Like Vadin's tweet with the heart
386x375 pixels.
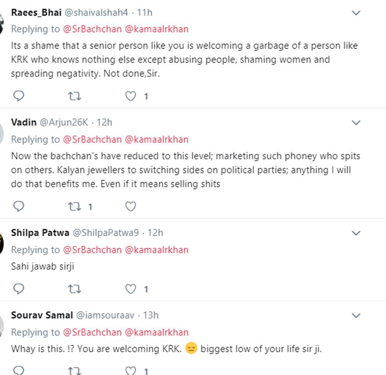(130, 207)
